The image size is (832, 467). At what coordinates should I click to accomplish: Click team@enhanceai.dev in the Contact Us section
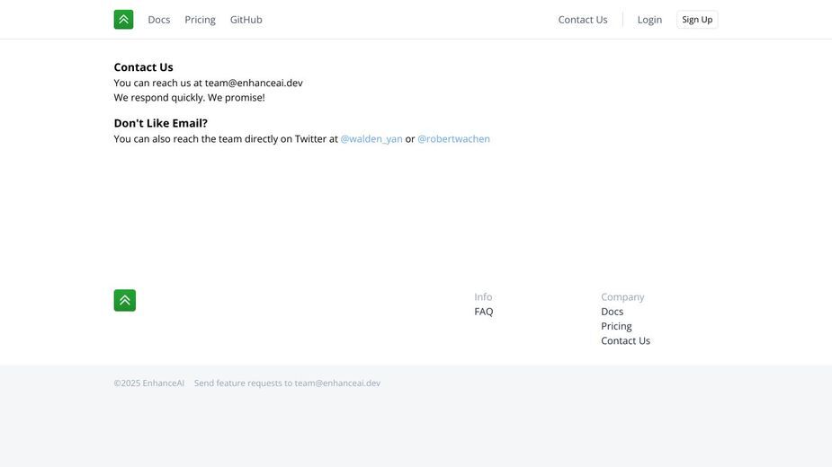pos(254,83)
